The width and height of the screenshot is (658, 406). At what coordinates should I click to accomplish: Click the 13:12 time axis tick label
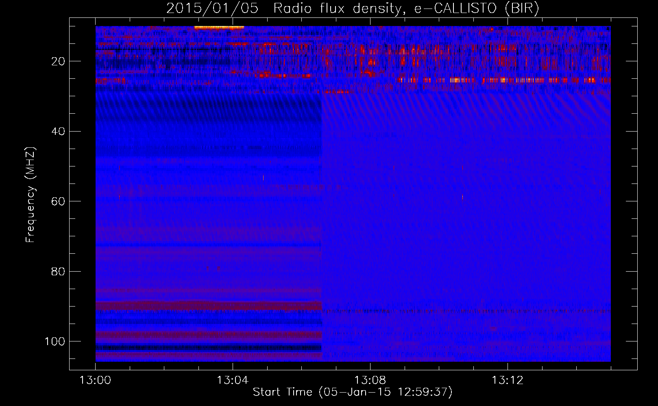click(508, 380)
